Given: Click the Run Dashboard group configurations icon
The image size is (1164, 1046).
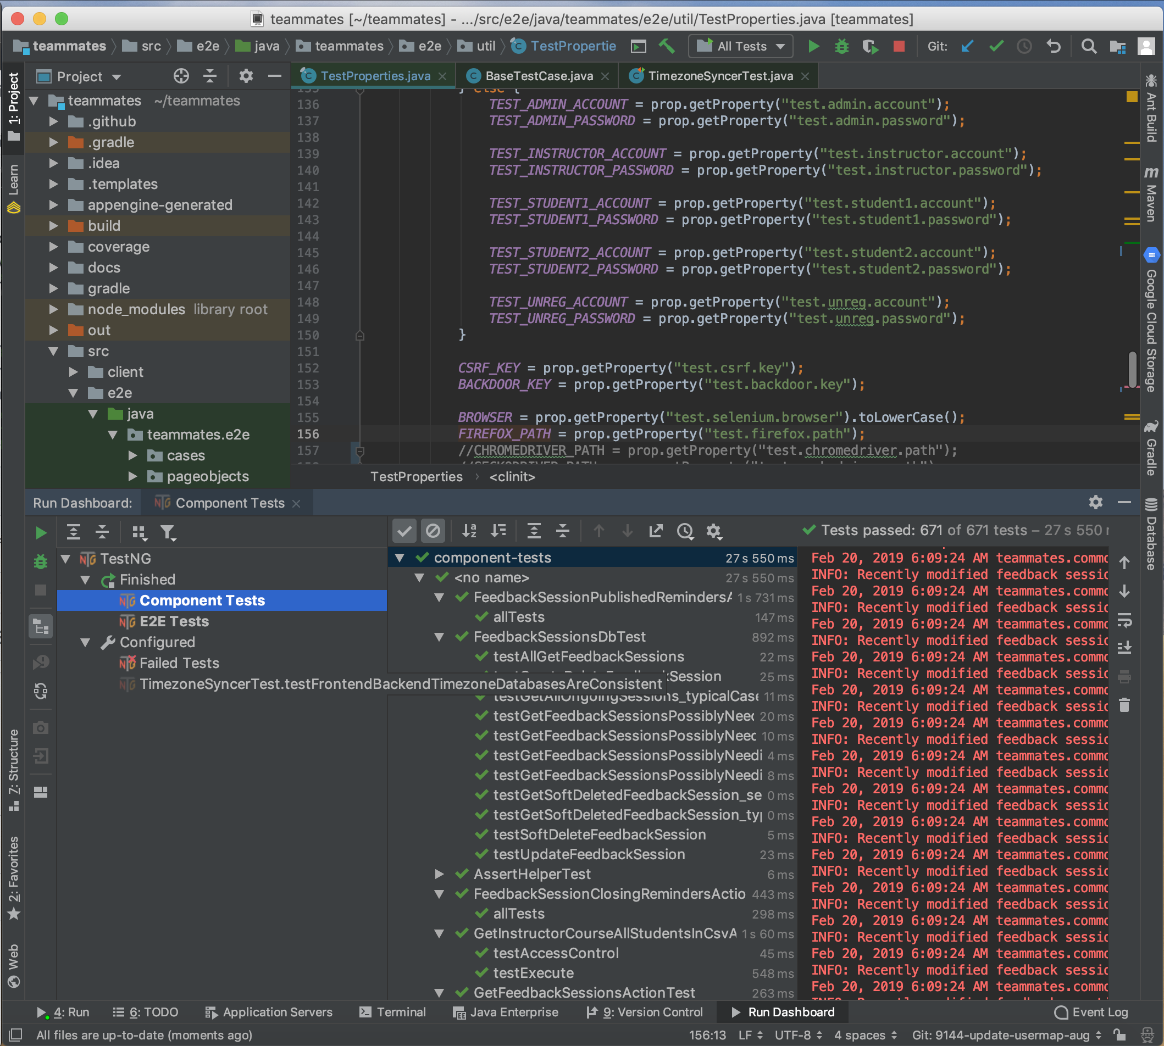Looking at the screenshot, I should pyautogui.click(x=139, y=532).
